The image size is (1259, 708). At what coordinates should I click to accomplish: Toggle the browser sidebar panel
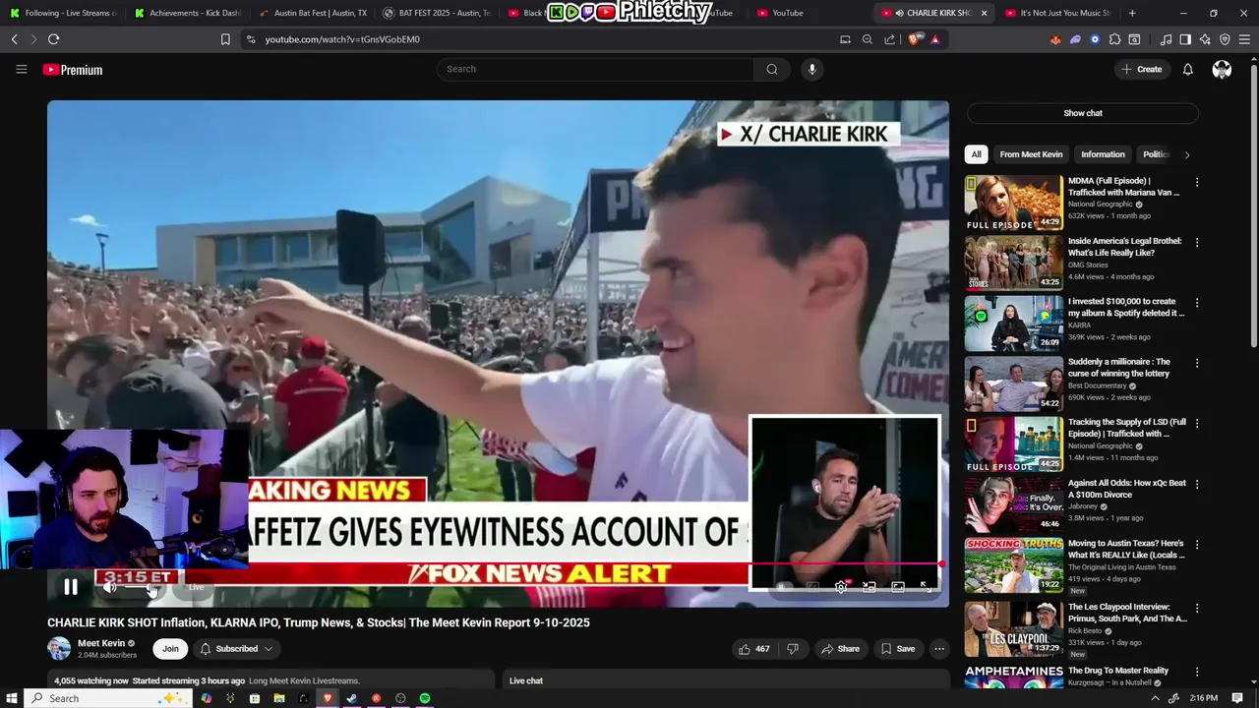(x=1185, y=39)
